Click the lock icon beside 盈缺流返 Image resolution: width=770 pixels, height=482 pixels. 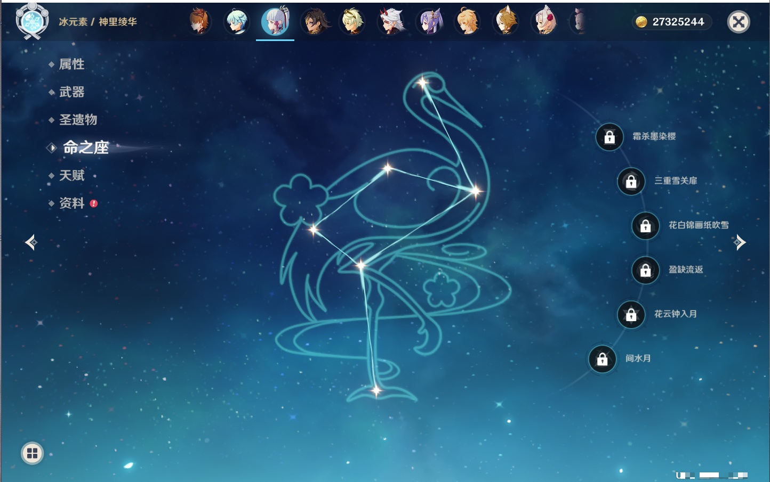[645, 271]
